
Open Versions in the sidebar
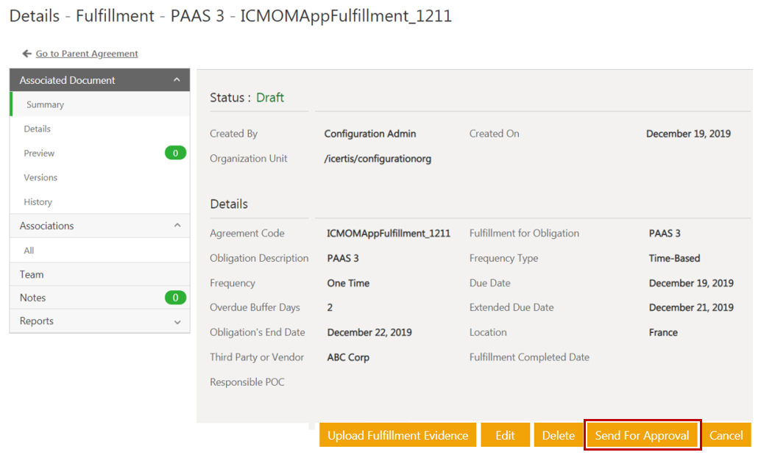40,177
